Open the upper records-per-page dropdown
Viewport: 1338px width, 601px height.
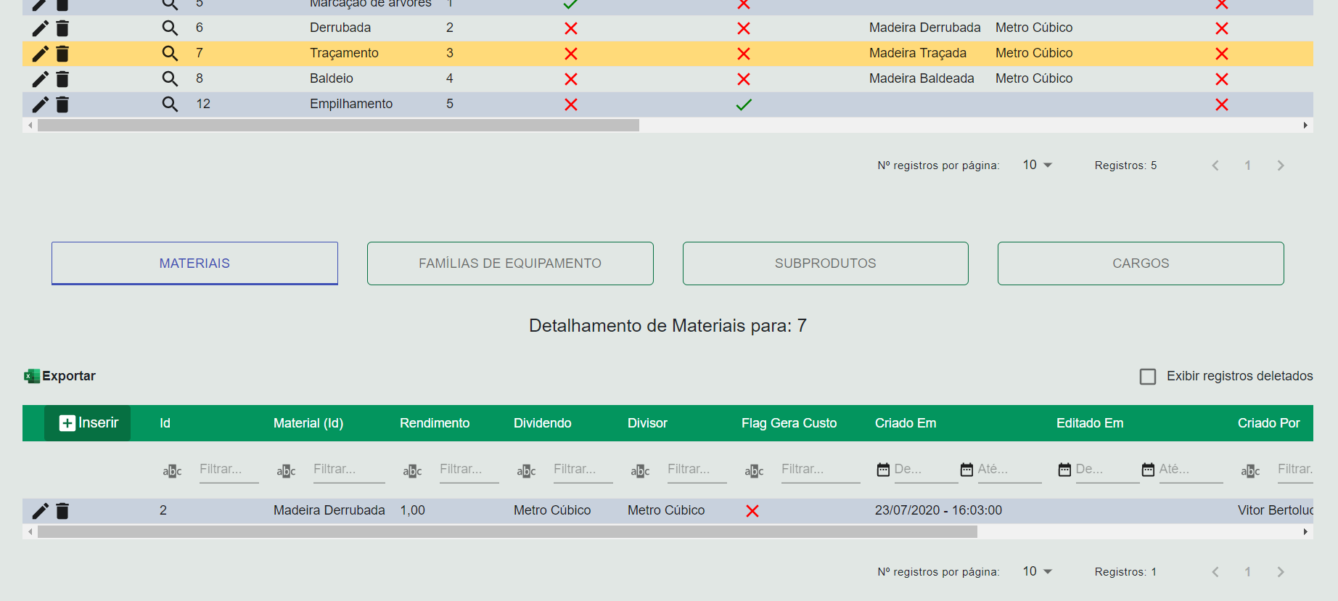coord(1038,165)
